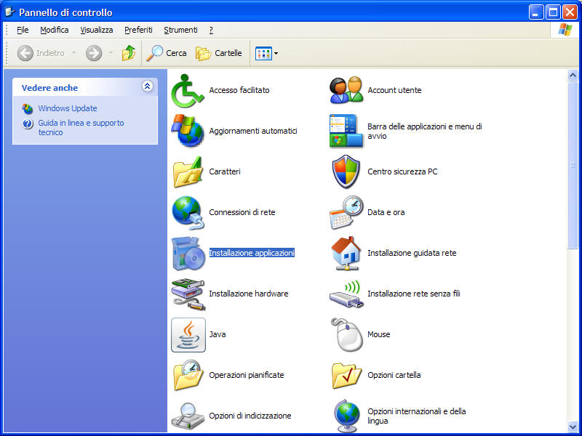This screenshot has width=582, height=436.
Task: Open Guida in linea e supporto tecnico
Action: point(80,127)
